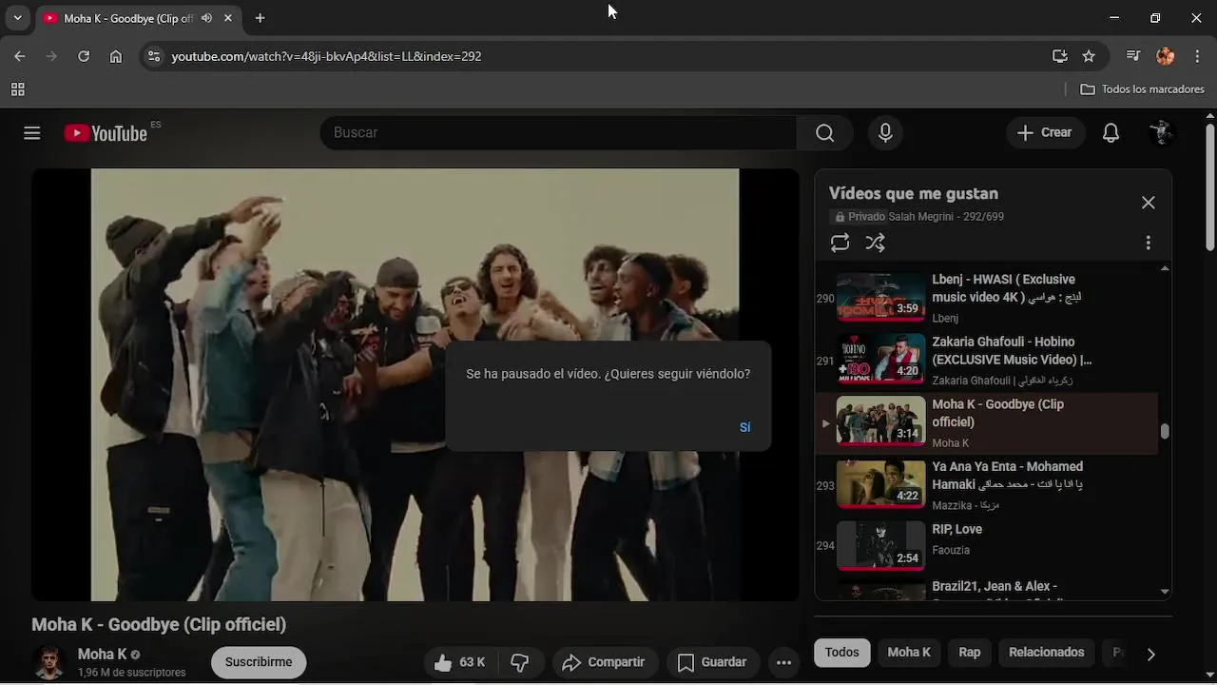Open browser home page
The height and width of the screenshot is (685, 1217).
(x=116, y=56)
